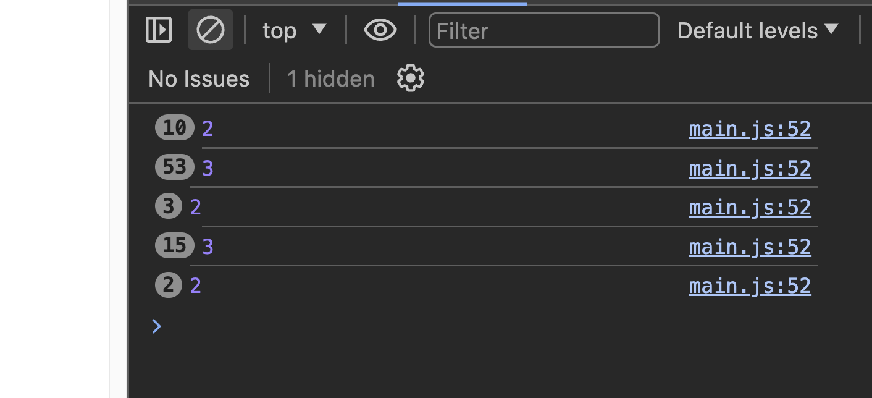Click the repeat count badge showing 15
The height and width of the screenshot is (398, 872).
[175, 246]
